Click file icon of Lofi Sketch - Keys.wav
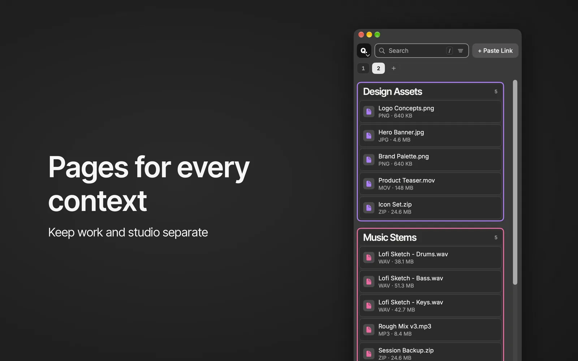This screenshot has height=361, width=578. [368, 306]
